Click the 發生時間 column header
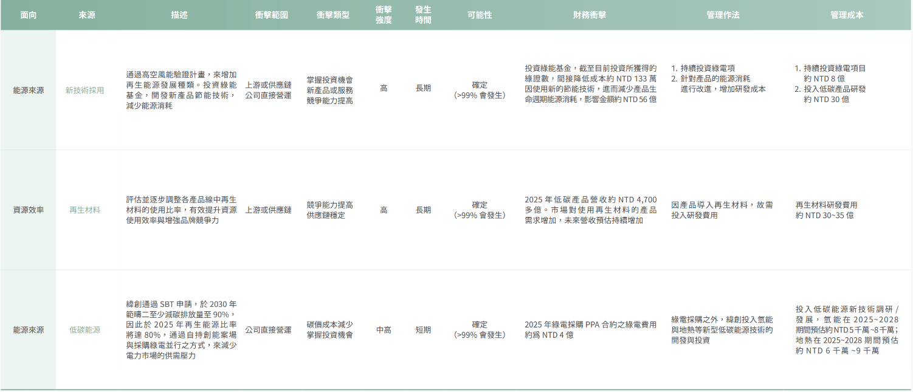The image size is (913, 392). click(423, 15)
